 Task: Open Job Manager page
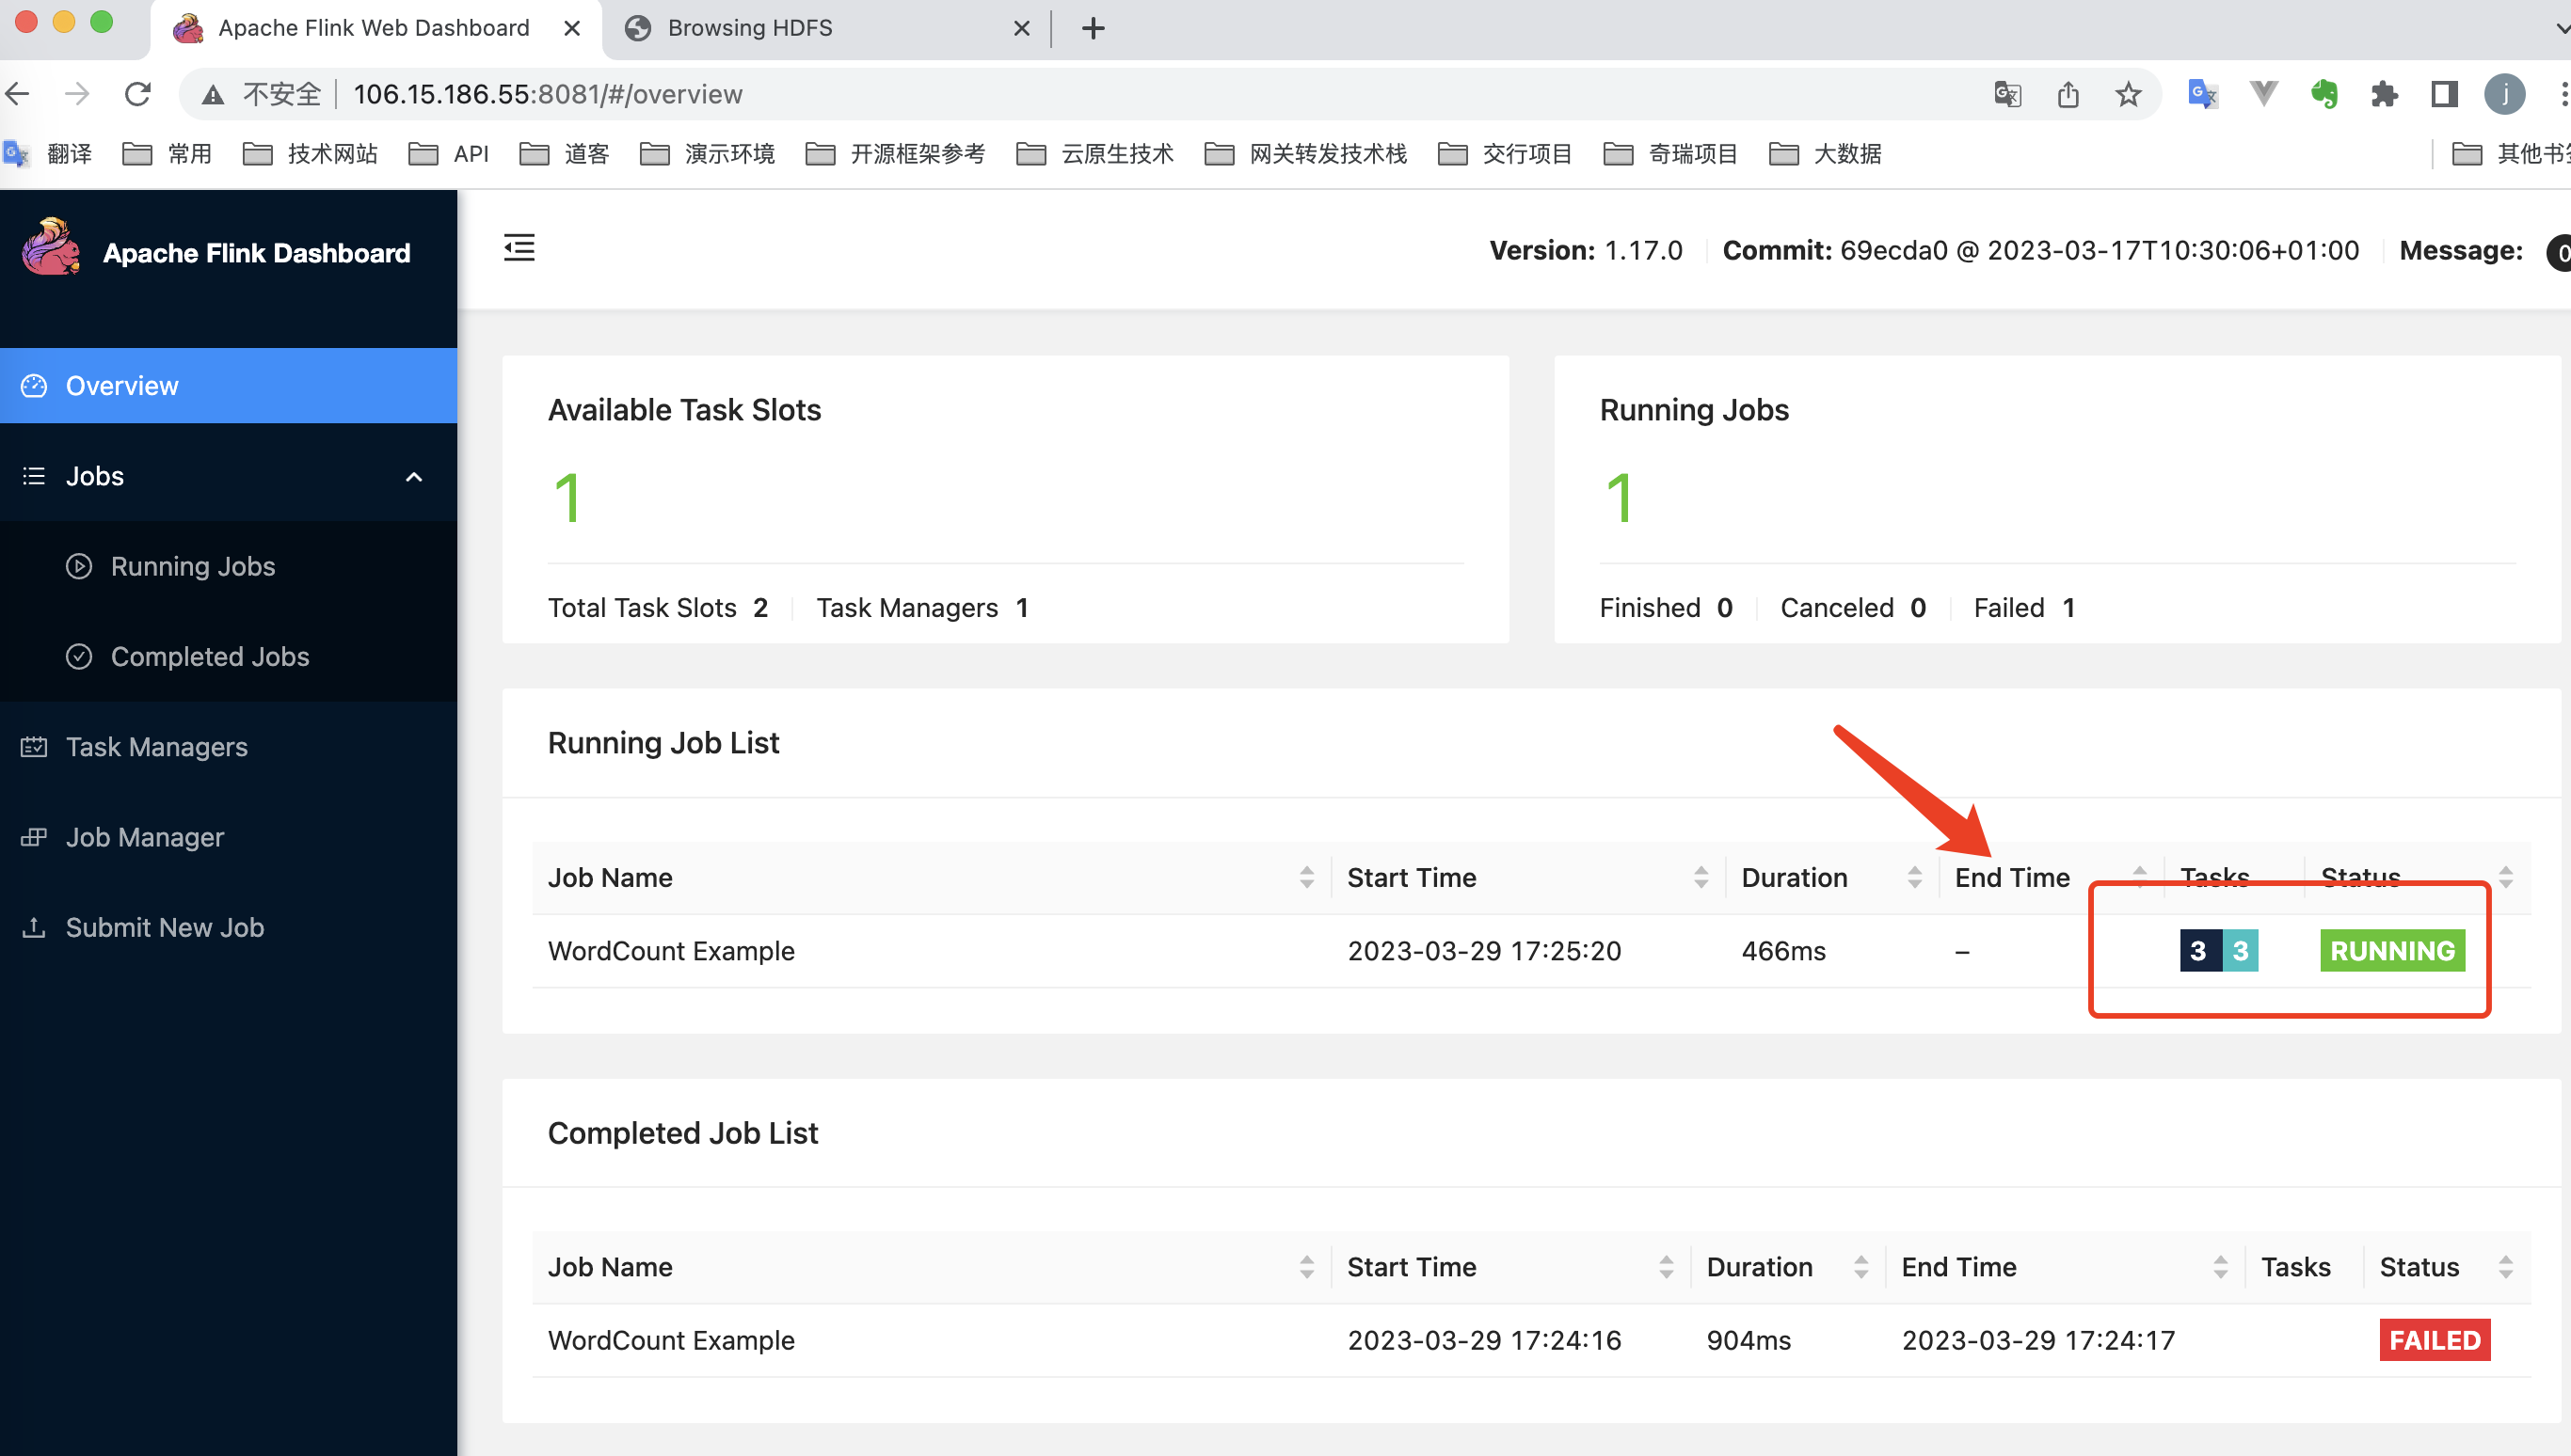tap(228, 837)
